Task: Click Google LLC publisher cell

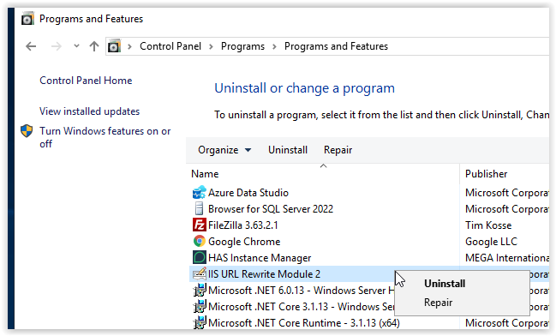Action: [491, 242]
